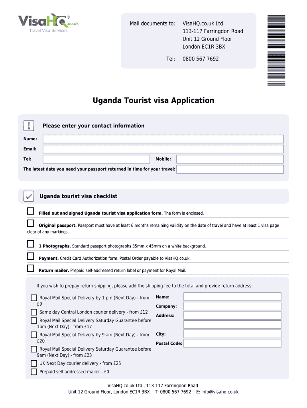Click the Email input field

click(163, 149)
